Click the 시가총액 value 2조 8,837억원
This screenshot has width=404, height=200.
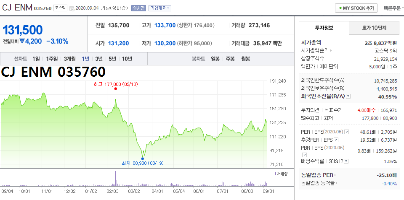coord(381,43)
